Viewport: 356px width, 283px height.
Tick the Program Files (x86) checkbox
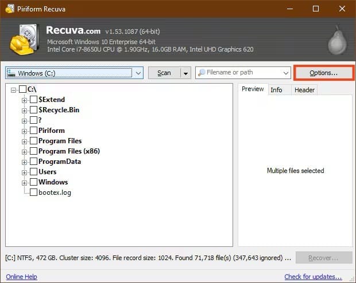[33, 151]
